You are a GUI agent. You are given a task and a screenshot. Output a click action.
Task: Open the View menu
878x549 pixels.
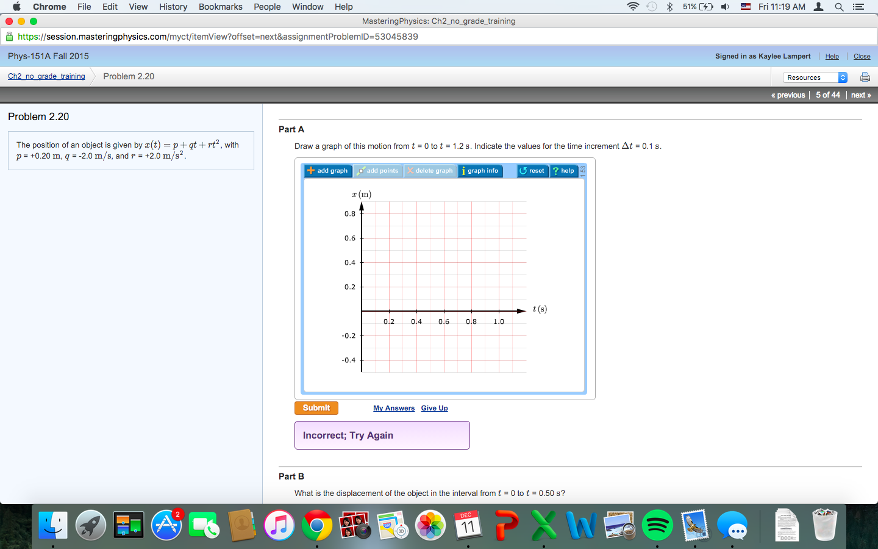pos(138,7)
